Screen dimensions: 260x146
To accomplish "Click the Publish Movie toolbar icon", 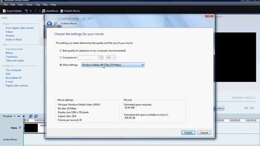I will (62, 11).
